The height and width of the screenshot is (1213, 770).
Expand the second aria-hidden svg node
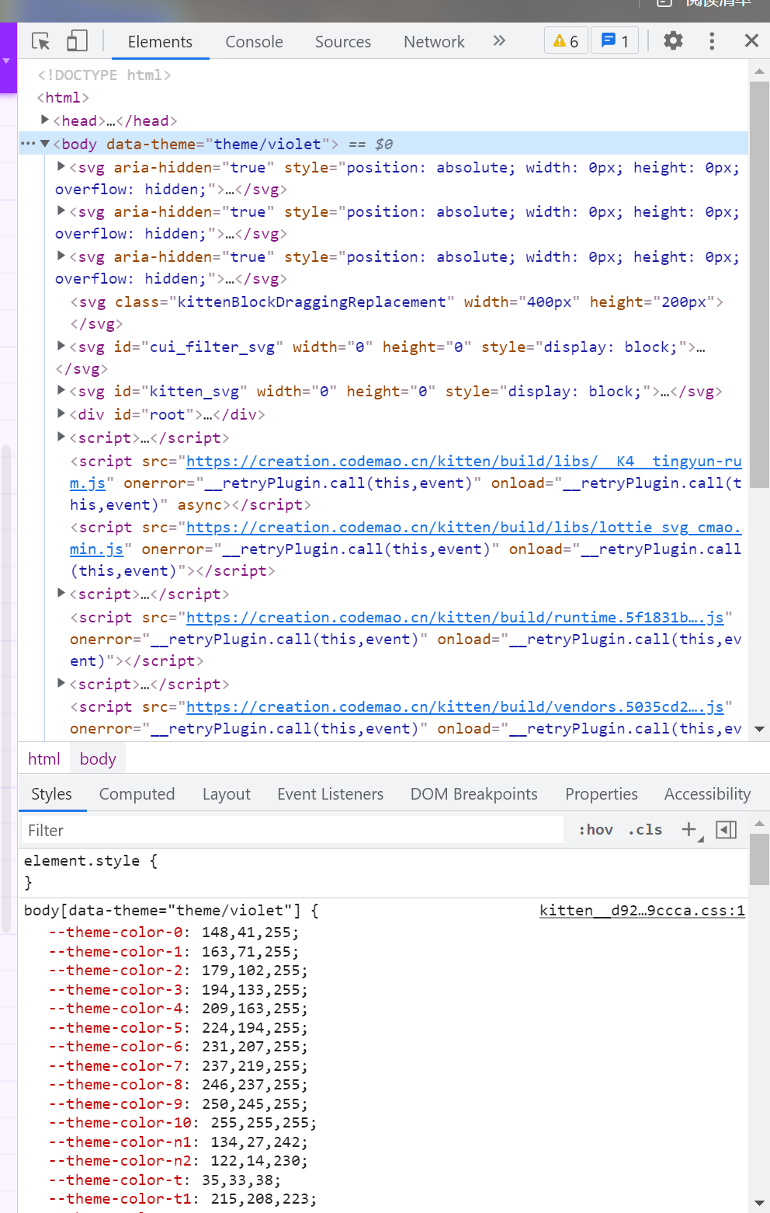61,211
